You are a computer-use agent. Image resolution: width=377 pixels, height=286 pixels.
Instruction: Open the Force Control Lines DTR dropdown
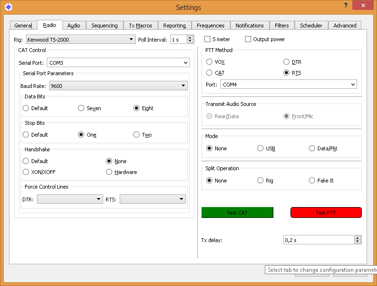click(x=70, y=199)
